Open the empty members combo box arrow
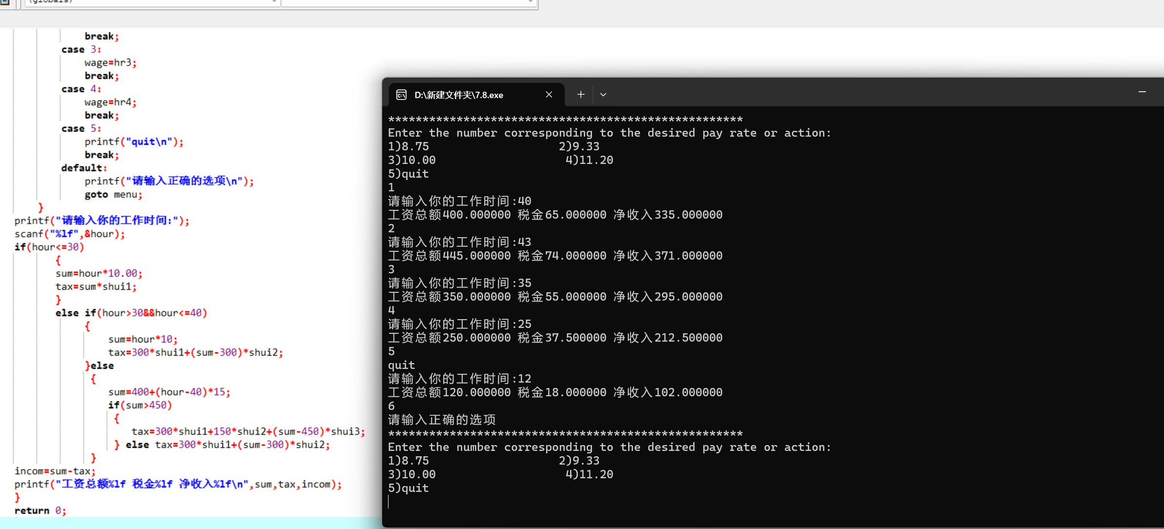 (531, 2)
